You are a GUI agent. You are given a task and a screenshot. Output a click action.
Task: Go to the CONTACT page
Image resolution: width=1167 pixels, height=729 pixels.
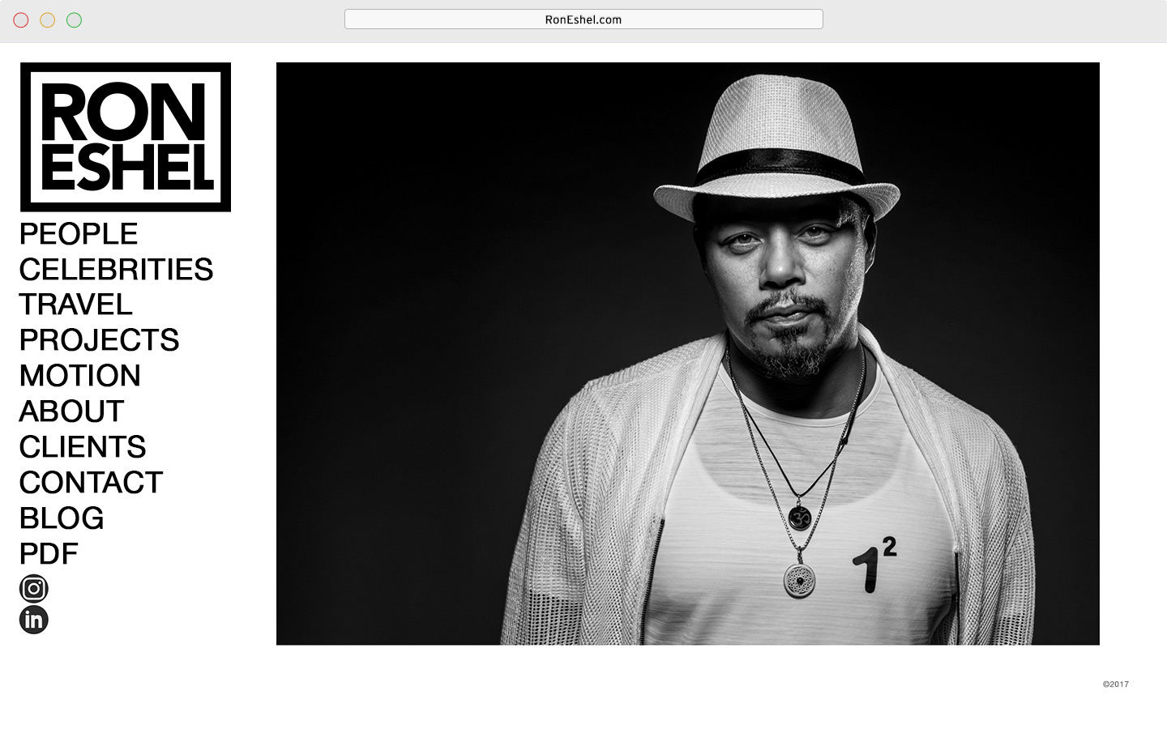coord(91,483)
